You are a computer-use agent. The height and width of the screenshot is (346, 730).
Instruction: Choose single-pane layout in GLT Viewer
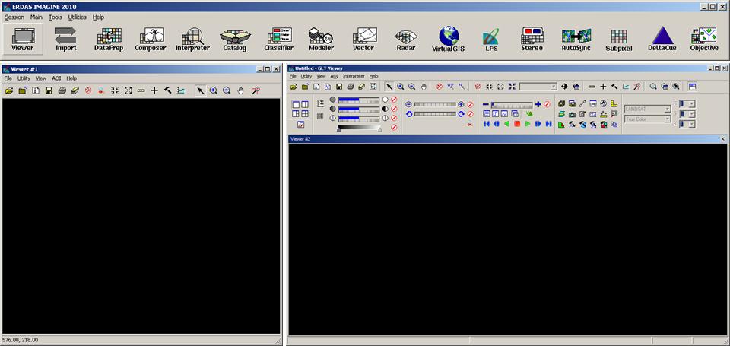pos(296,105)
